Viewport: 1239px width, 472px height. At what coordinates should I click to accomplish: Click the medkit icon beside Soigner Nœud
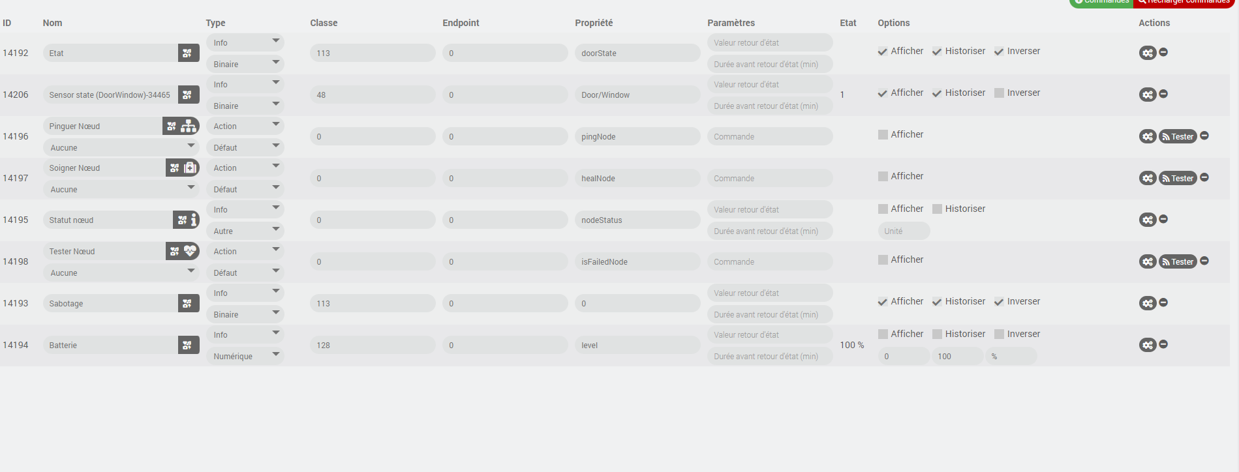(190, 168)
